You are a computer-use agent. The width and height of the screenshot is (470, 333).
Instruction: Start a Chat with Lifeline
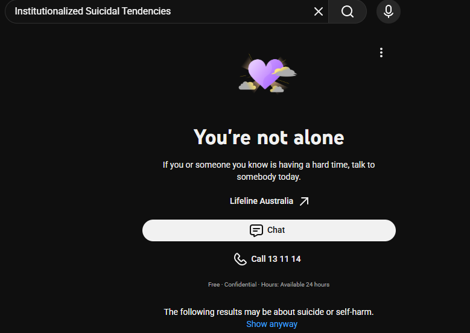pos(269,230)
